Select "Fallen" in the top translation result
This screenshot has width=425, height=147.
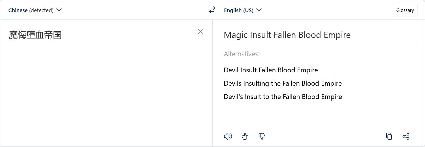pyautogui.click(x=284, y=35)
